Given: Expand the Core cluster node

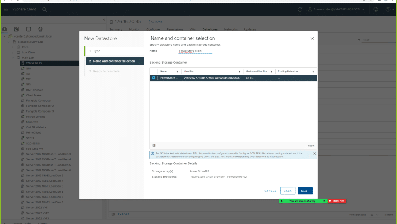Looking at the screenshot, I should tap(13, 47).
